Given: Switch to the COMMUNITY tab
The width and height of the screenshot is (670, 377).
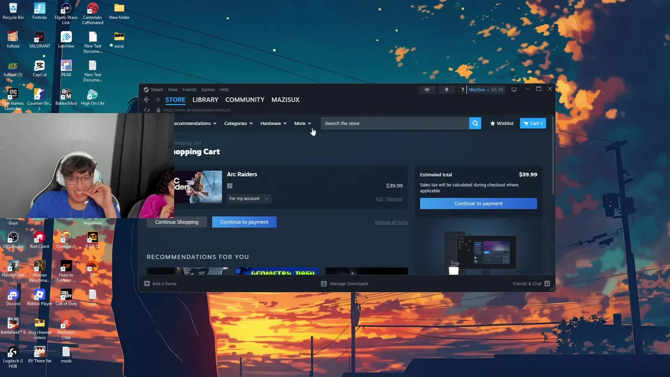Looking at the screenshot, I should click(x=244, y=99).
